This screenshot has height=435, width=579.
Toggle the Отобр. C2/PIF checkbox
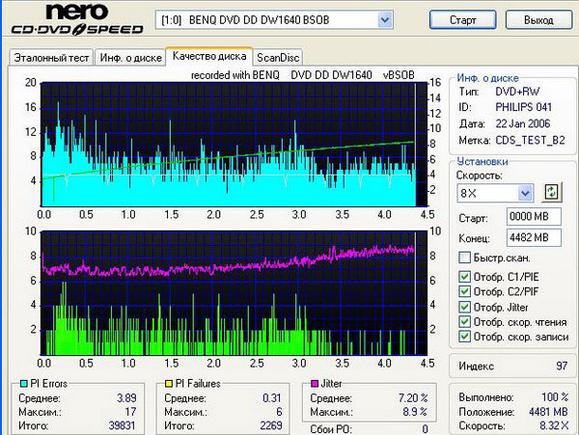(464, 291)
